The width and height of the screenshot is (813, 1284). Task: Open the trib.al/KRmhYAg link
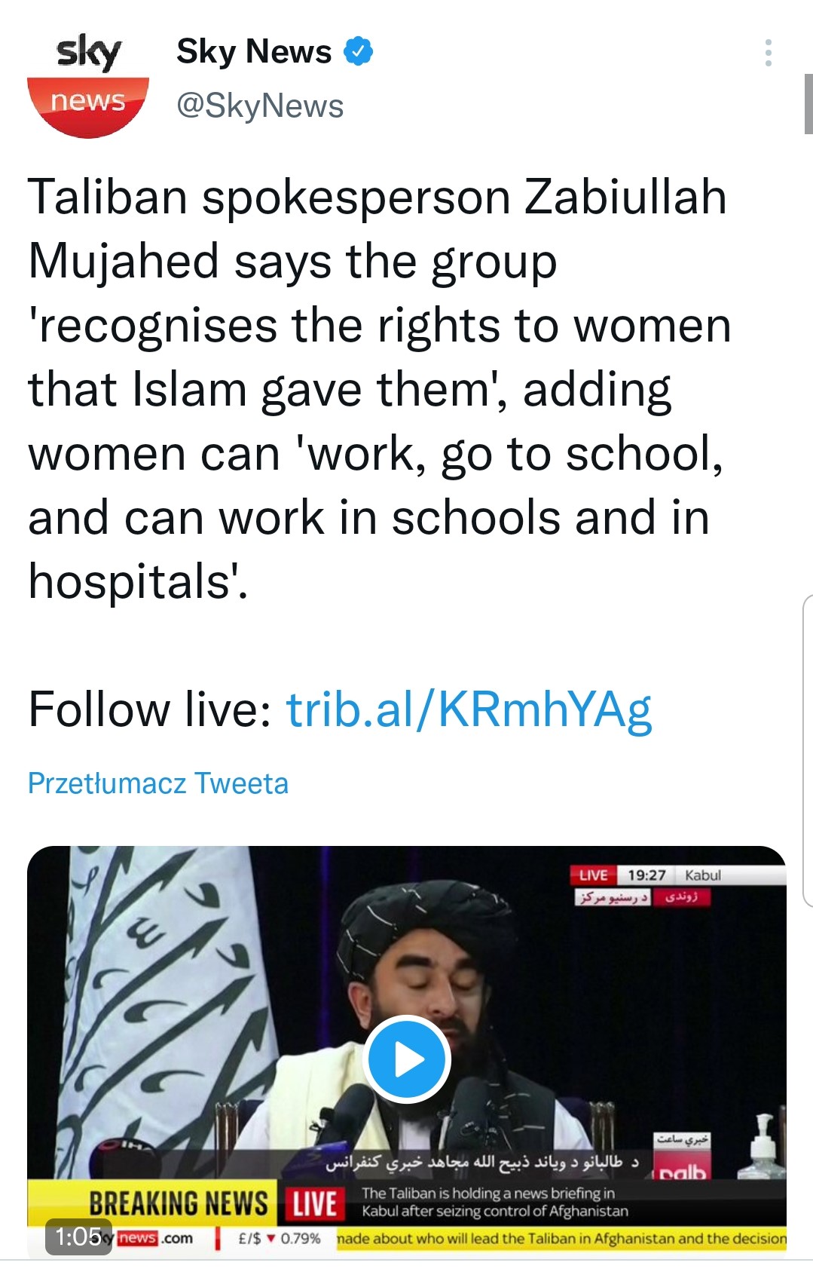(469, 709)
